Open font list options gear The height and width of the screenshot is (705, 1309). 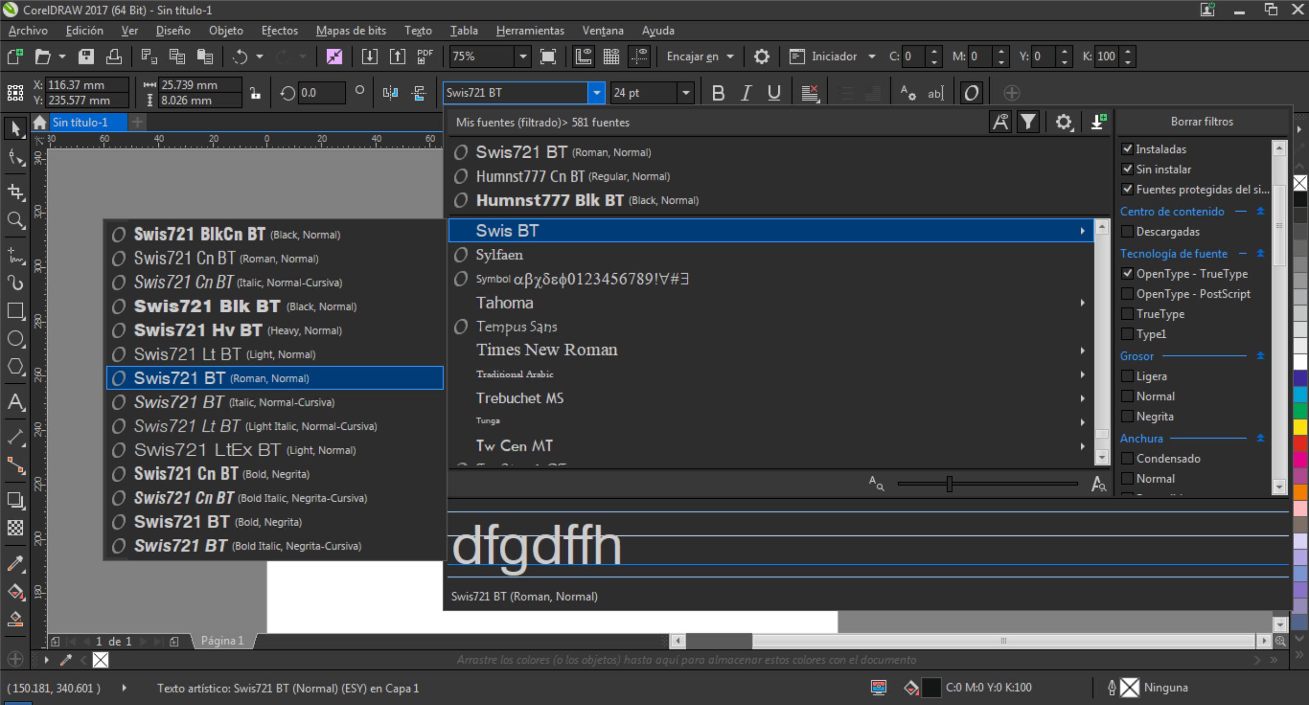(x=1063, y=122)
